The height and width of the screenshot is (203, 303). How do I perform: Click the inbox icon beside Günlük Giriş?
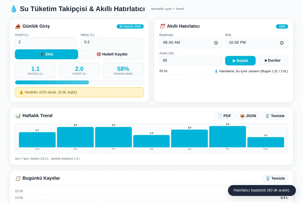pyautogui.click(x=18, y=26)
